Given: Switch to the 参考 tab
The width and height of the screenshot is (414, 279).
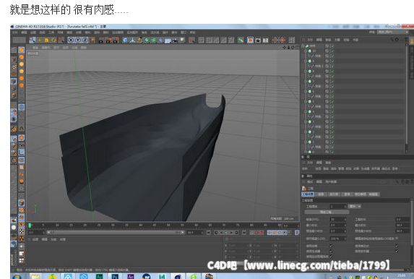Looking at the screenshot, I should click(347, 194).
